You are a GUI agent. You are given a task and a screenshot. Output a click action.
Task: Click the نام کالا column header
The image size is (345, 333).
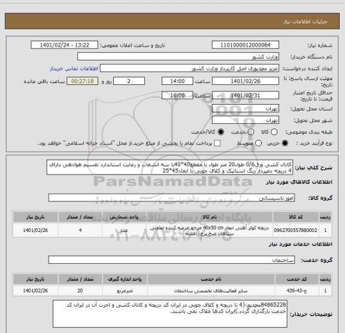[x=209, y=217]
